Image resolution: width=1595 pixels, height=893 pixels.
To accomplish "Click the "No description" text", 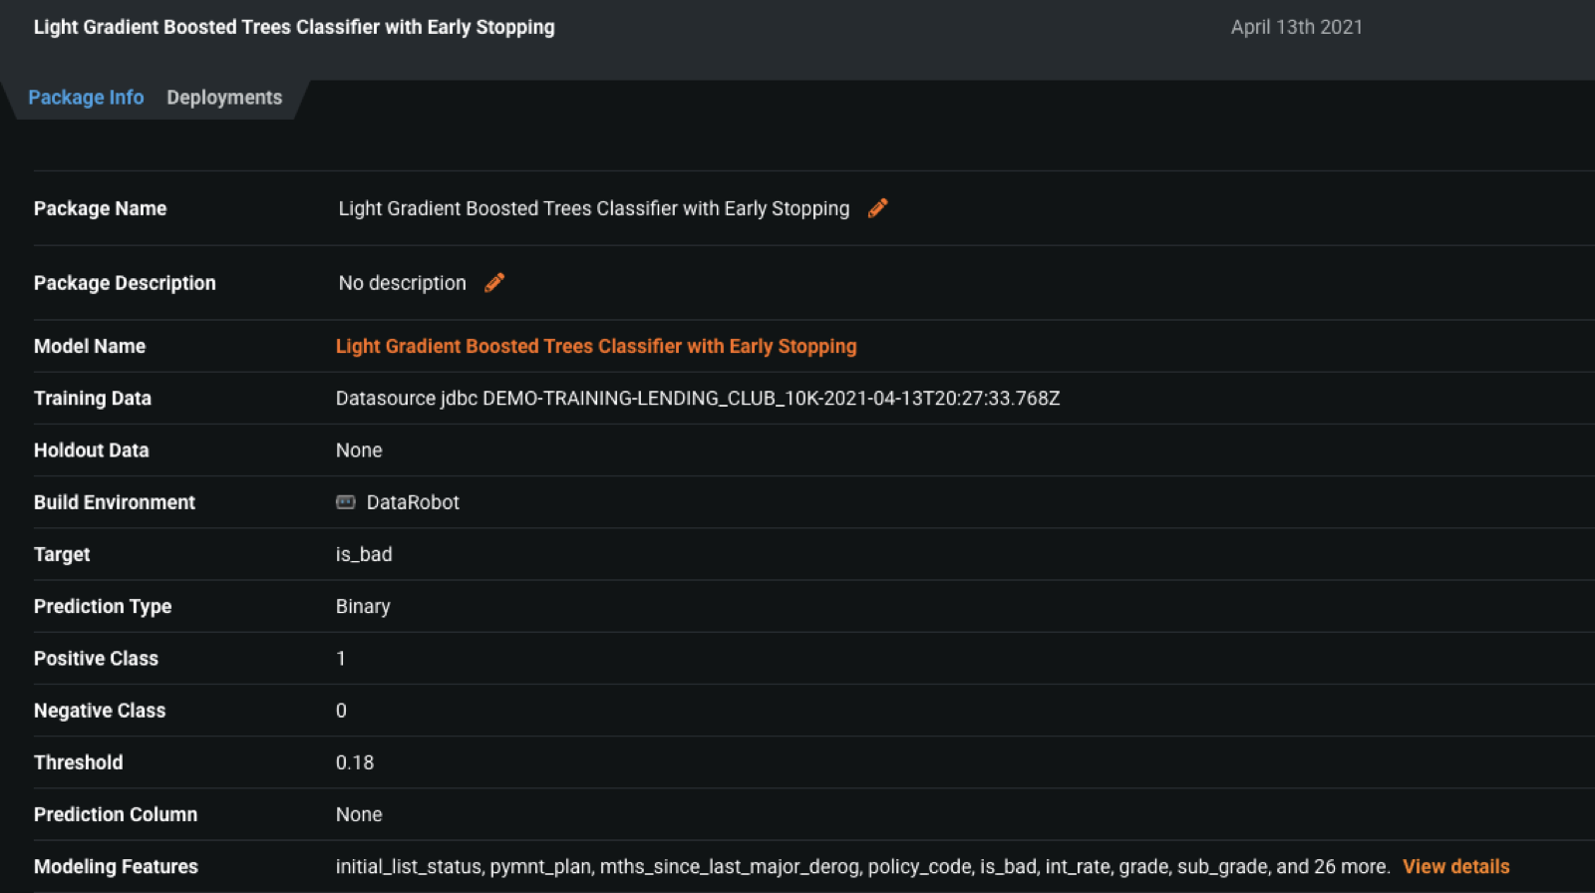I will click(402, 283).
